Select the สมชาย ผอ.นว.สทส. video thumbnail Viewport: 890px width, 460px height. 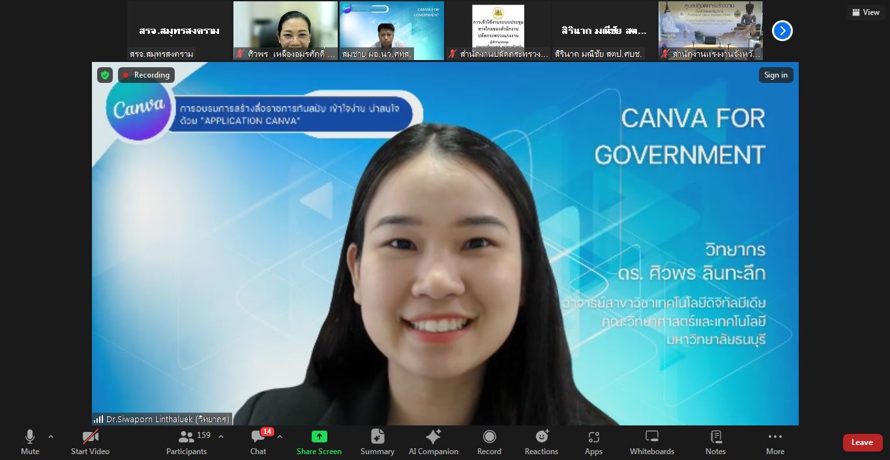[x=392, y=31]
